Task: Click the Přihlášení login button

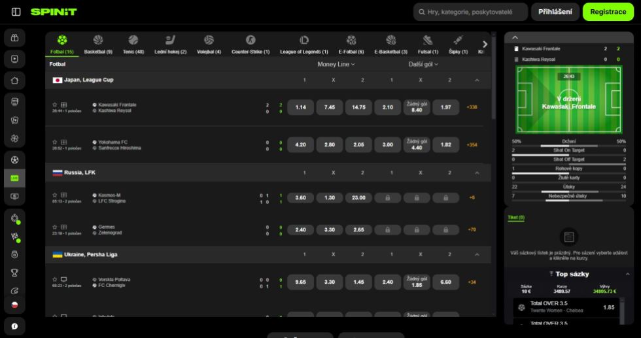Action: (x=555, y=12)
